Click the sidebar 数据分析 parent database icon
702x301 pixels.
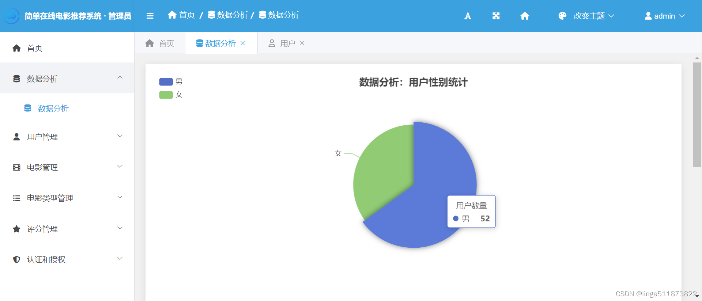(x=16, y=79)
